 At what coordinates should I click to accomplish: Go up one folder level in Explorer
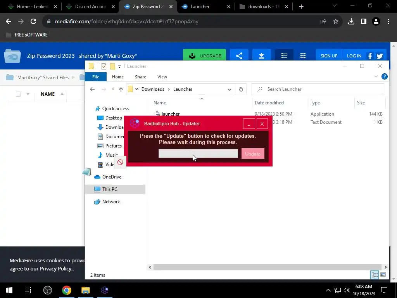121,89
